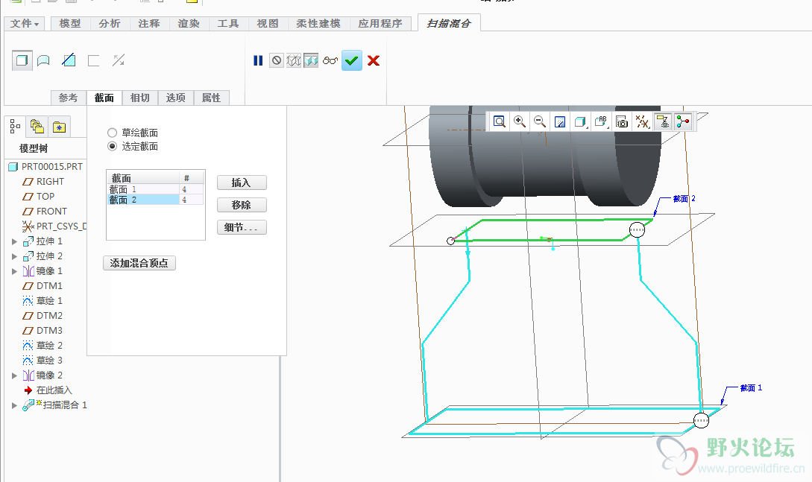Open the 参考 panel tab

click(x=69, y=98)
